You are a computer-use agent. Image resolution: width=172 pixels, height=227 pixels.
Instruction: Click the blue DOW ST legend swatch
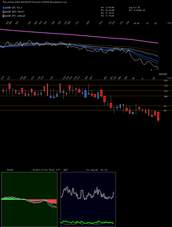pos(4,8)
